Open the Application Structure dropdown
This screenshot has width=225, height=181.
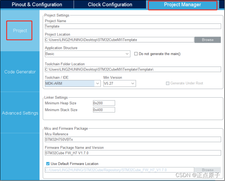pos(87,54)
